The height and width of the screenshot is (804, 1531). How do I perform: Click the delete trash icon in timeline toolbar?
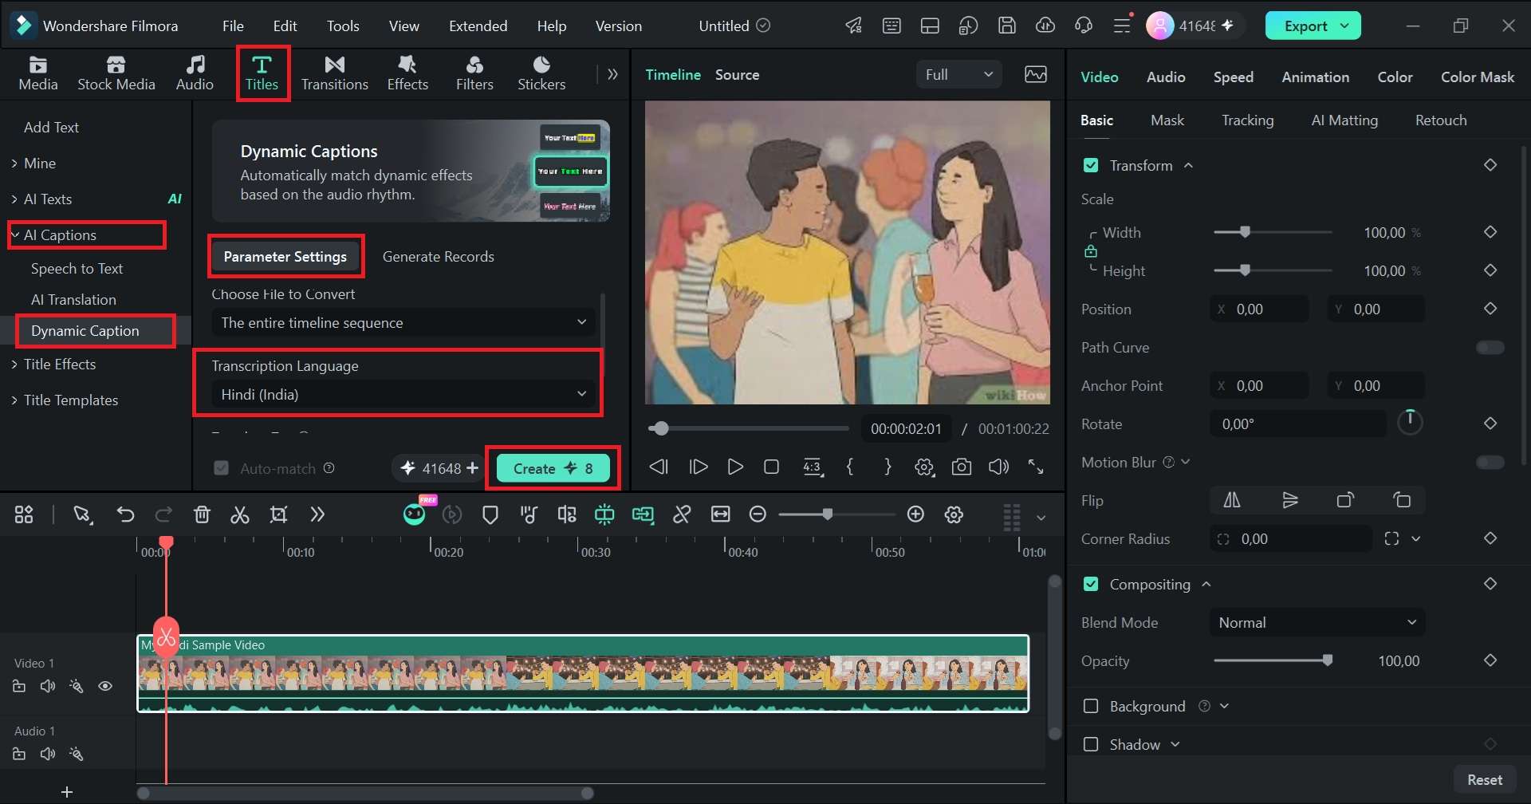(x=202, y=514)
